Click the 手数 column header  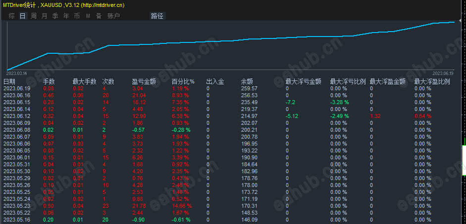[49, 82]
